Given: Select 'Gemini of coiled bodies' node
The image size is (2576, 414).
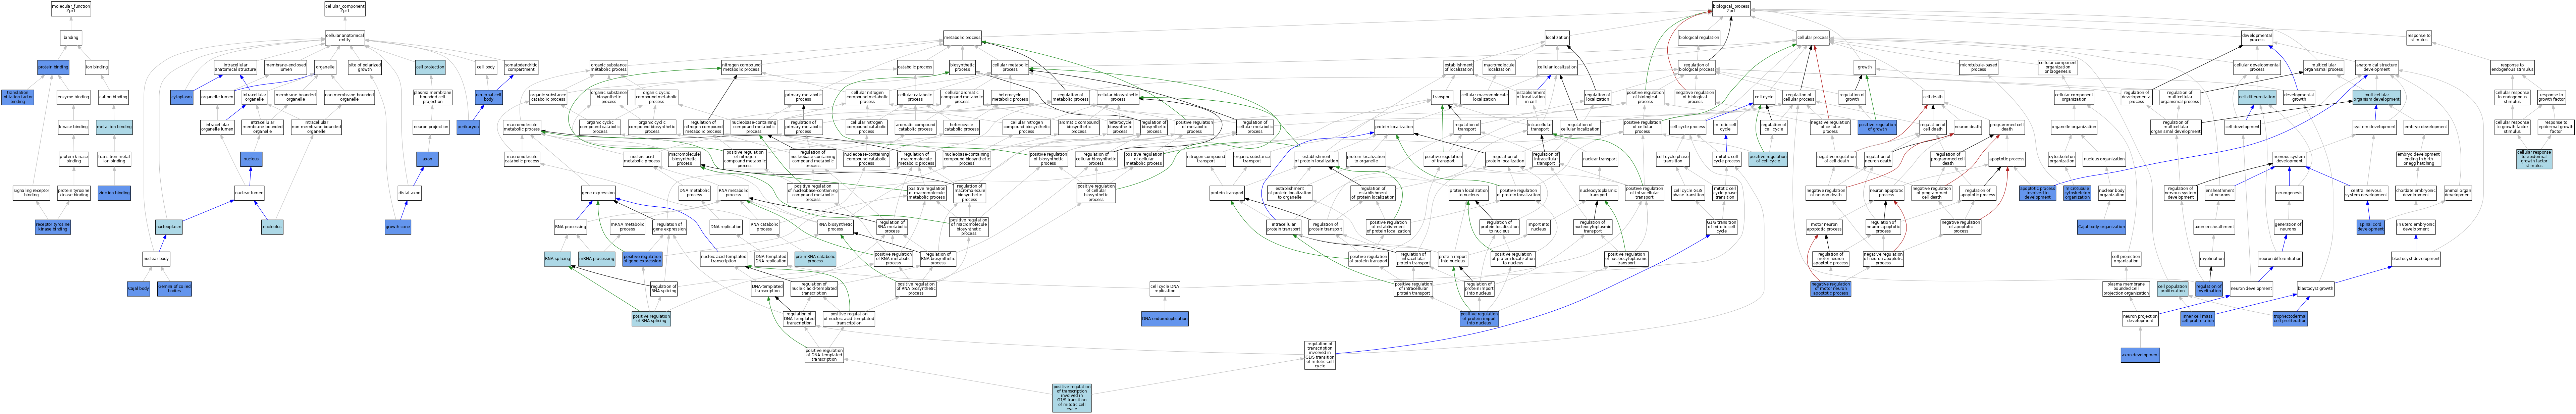Looking at the screenshot, I should pos(174,289).
